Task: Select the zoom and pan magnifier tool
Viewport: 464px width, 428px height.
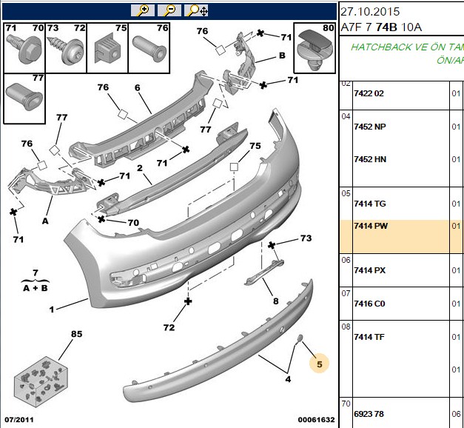Action: click(x=196, y=10)
